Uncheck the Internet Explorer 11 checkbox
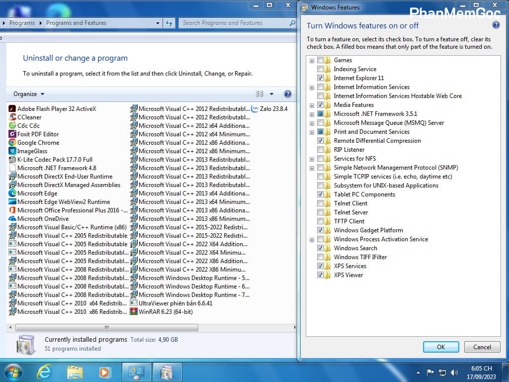The image size is (509, 382). [x=321, y=78]
